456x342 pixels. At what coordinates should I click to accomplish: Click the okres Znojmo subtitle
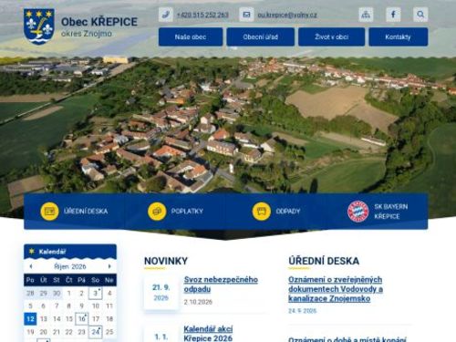87,34
